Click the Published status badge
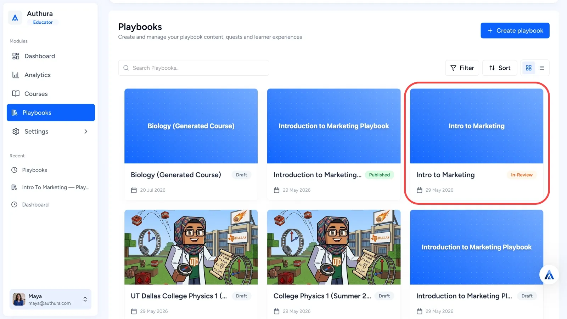Image resolution: width=567 pixels, height=319 pixels. pyautogui.click(x=379, y=175)
